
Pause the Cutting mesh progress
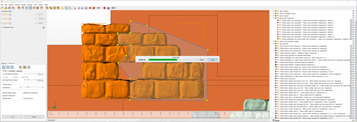pyautogui.click(x=202, y=60)
